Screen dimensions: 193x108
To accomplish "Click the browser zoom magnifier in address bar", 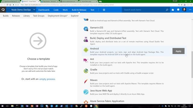I will (x=179, y=5).
